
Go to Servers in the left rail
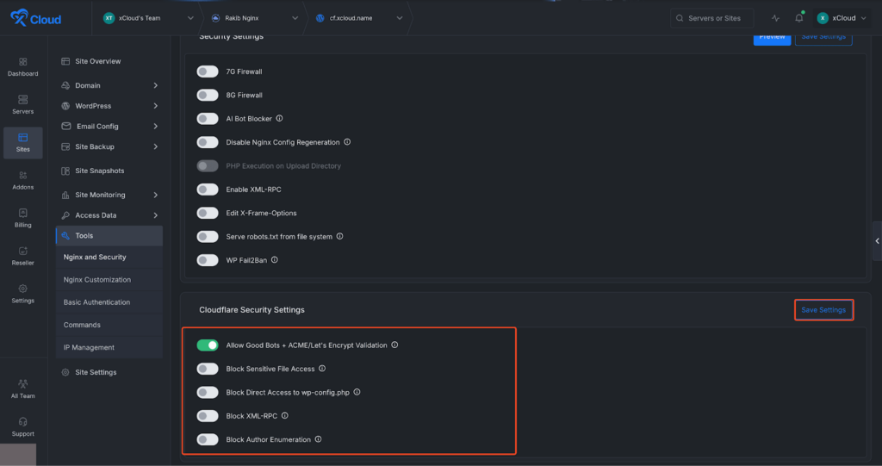[x=23, y=104]
